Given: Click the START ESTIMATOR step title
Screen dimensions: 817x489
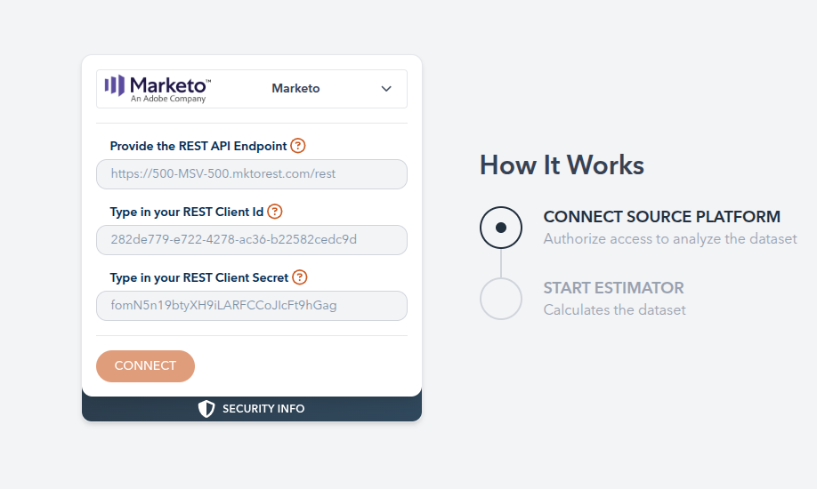Looking at the screenshot, I should tap(613, 288).
